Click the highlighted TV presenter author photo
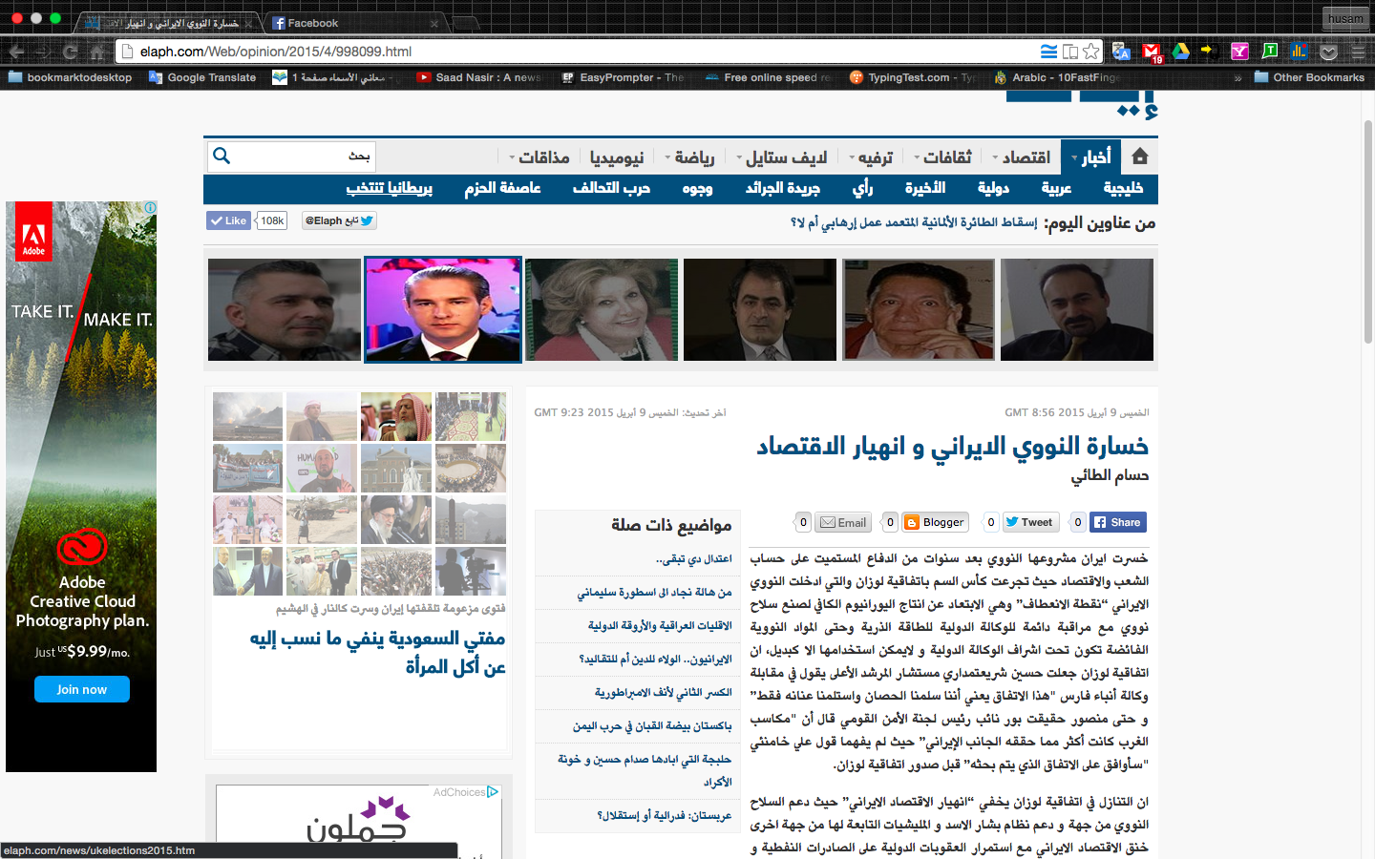 tap(443, 309)
